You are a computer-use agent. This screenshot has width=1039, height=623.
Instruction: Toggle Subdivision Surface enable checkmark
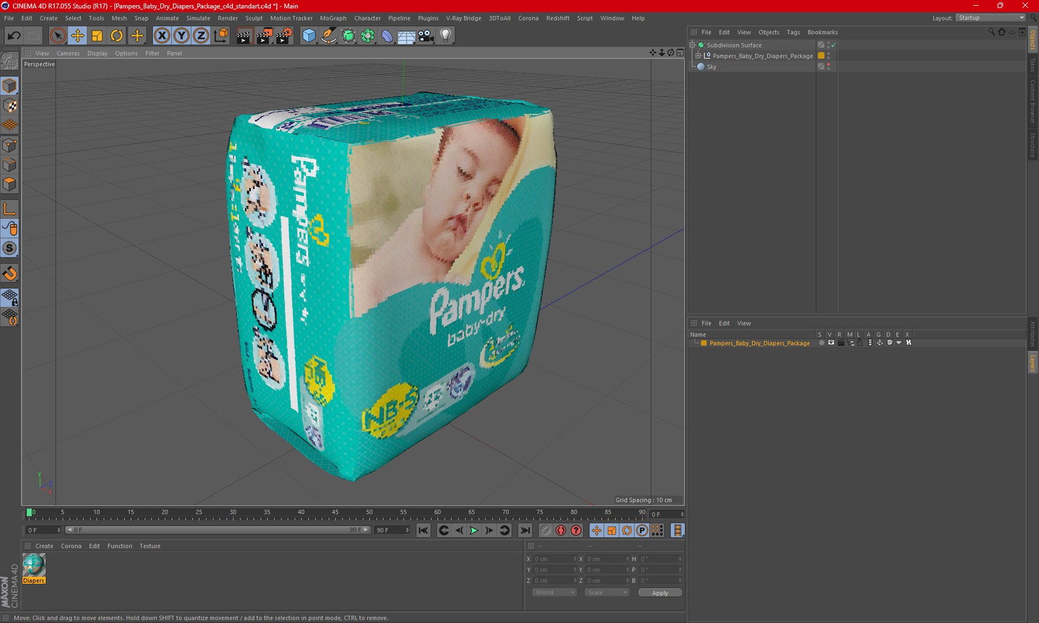coord(834,45)
